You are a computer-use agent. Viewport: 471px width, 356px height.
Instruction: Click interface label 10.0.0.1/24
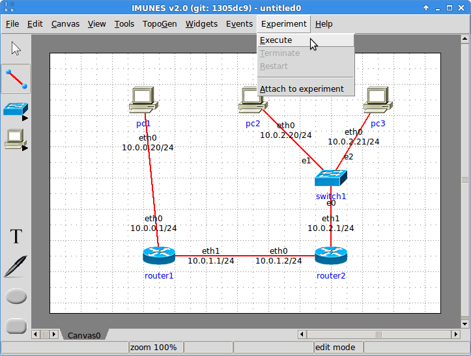click(x=154, y=228)
